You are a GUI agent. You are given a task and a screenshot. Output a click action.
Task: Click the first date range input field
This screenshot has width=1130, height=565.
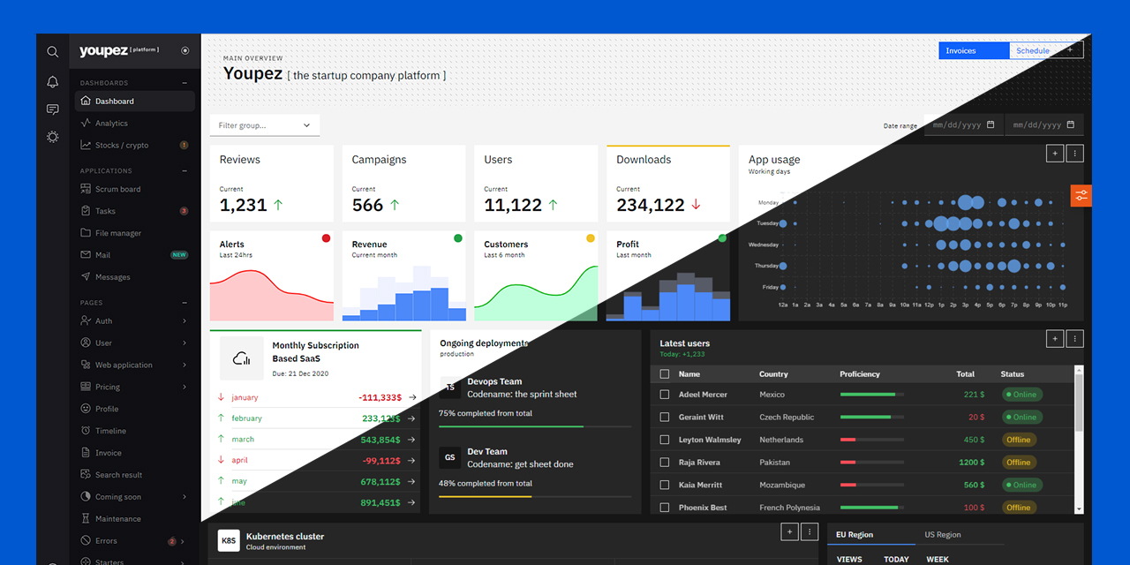(963, 125)
